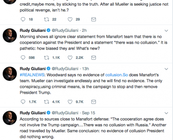
Task: Retweet the tweet with 4.1K retweets
Action: [46, 102]
